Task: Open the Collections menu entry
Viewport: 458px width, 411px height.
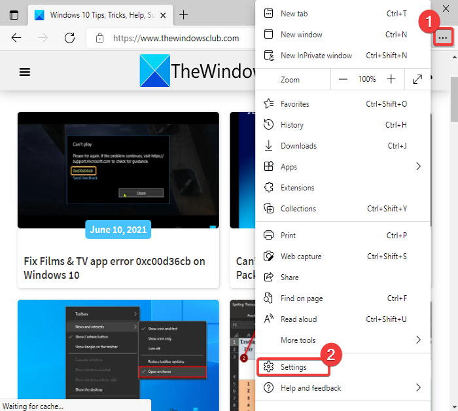Action: 298,209
